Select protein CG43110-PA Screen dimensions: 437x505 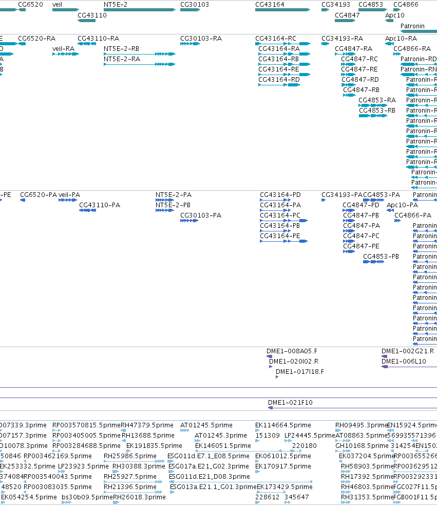point(87,211)
